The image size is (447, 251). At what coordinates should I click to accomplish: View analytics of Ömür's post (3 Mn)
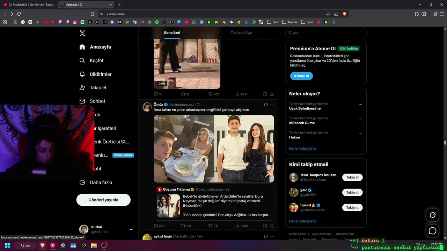click(x=242, y=226)
